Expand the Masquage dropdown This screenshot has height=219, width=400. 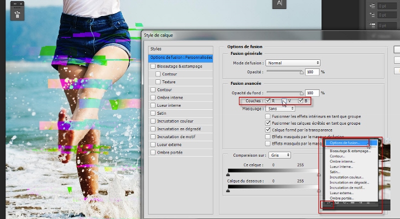coord(280,108)
